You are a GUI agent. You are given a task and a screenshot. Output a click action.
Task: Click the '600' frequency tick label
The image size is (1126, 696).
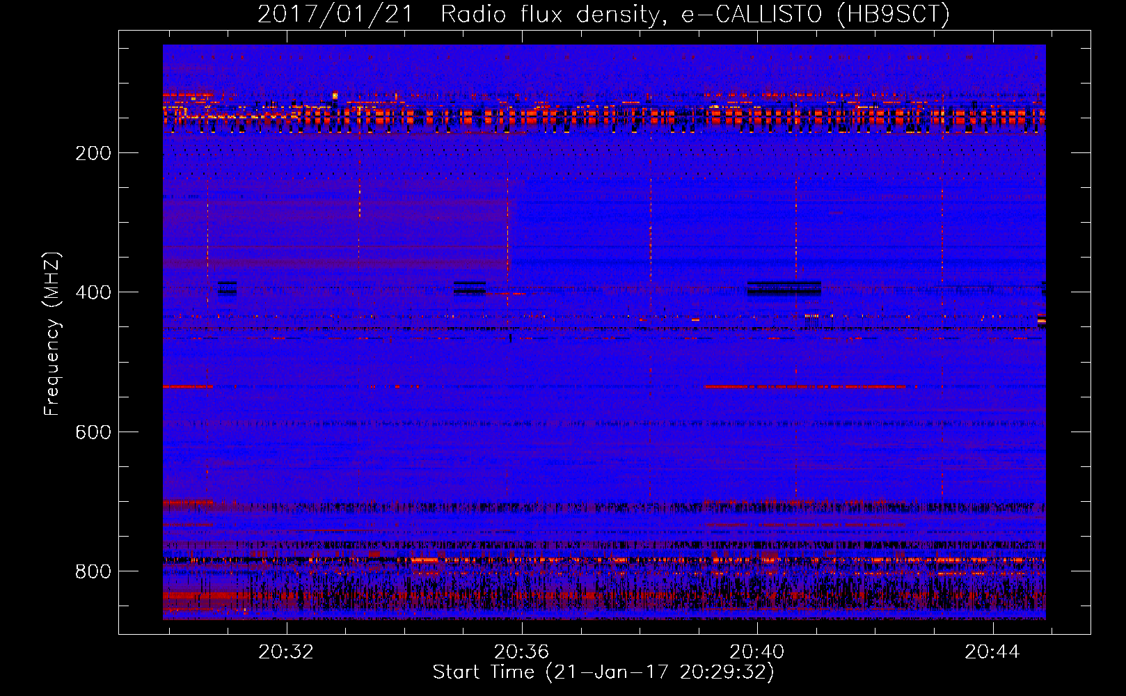[x=93, y=432]
